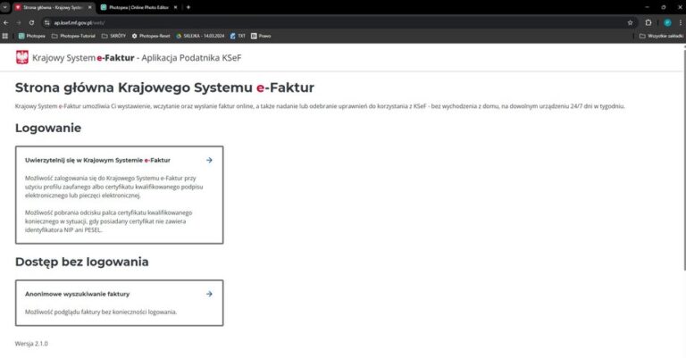Expand the tab search dropdown arrow

6,7
